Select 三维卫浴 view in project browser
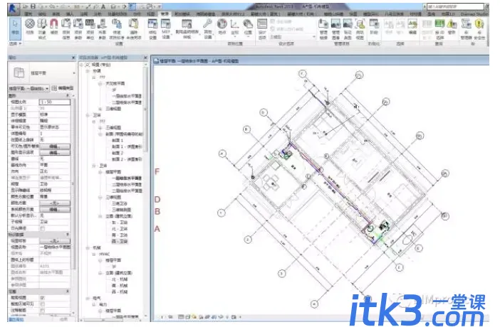500x327 pixels. point(119,203)
